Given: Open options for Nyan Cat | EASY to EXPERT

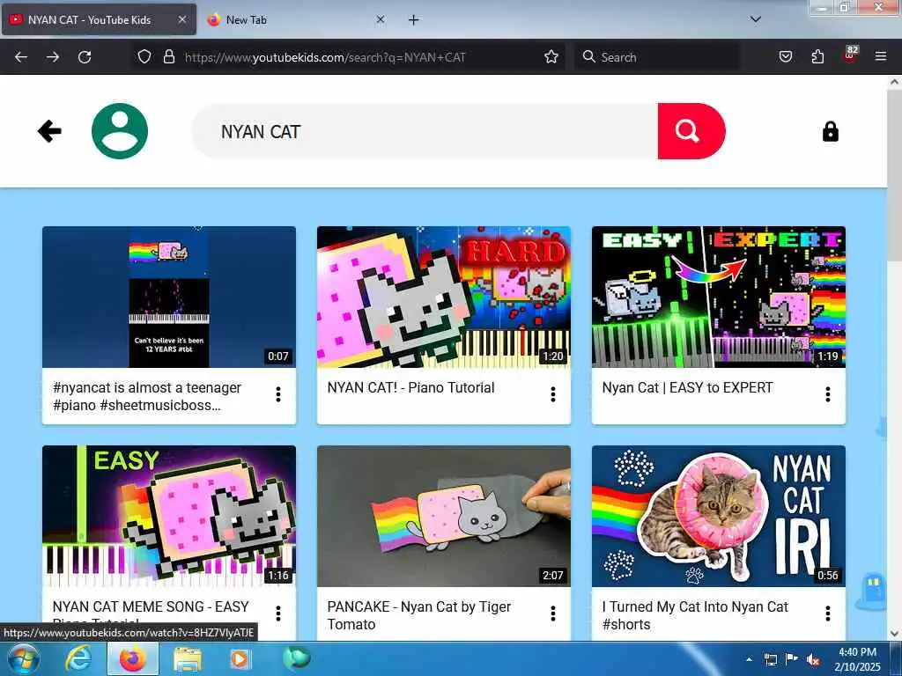Looking at the screenshot, I should click(x=828, y=394).
